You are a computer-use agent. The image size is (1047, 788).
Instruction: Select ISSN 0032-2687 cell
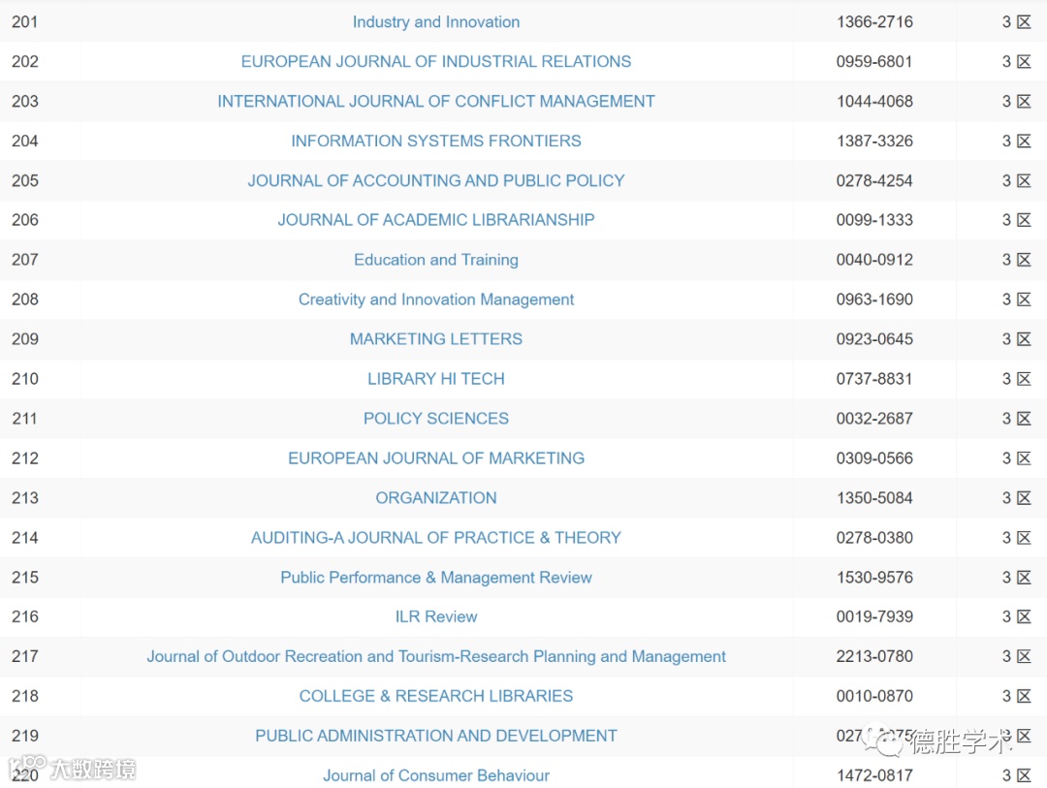[874, 418]
